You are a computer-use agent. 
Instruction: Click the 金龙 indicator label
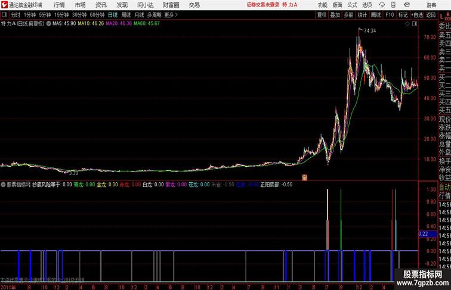(x=107, y=185)
